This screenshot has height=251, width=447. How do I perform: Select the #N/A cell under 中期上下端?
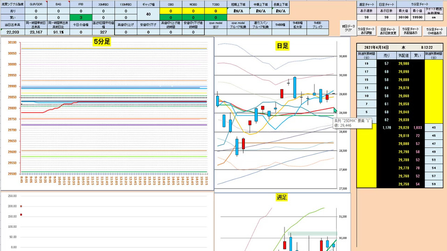click(x=261, y=11)
